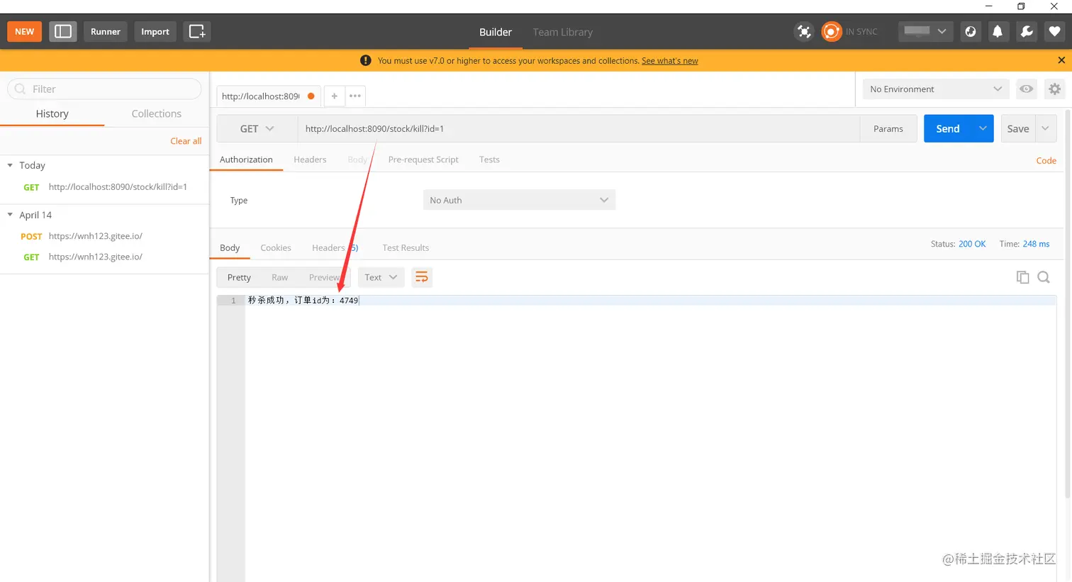Open the user account dropdown
The width and height of the screenshot is (1072, 582).
[925, 31]
